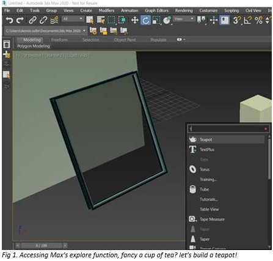Open the selection filter All dropdown
The image size is (273, 261).
point(73,19)
